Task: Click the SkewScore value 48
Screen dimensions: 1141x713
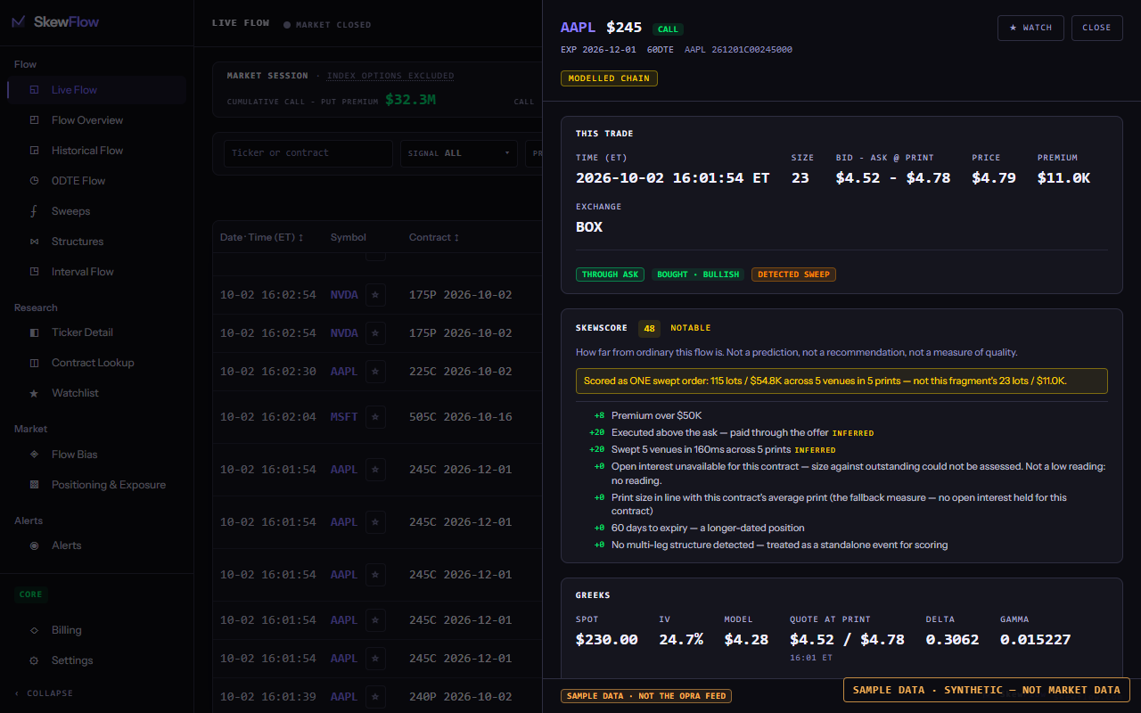Action: click(649, 328)
